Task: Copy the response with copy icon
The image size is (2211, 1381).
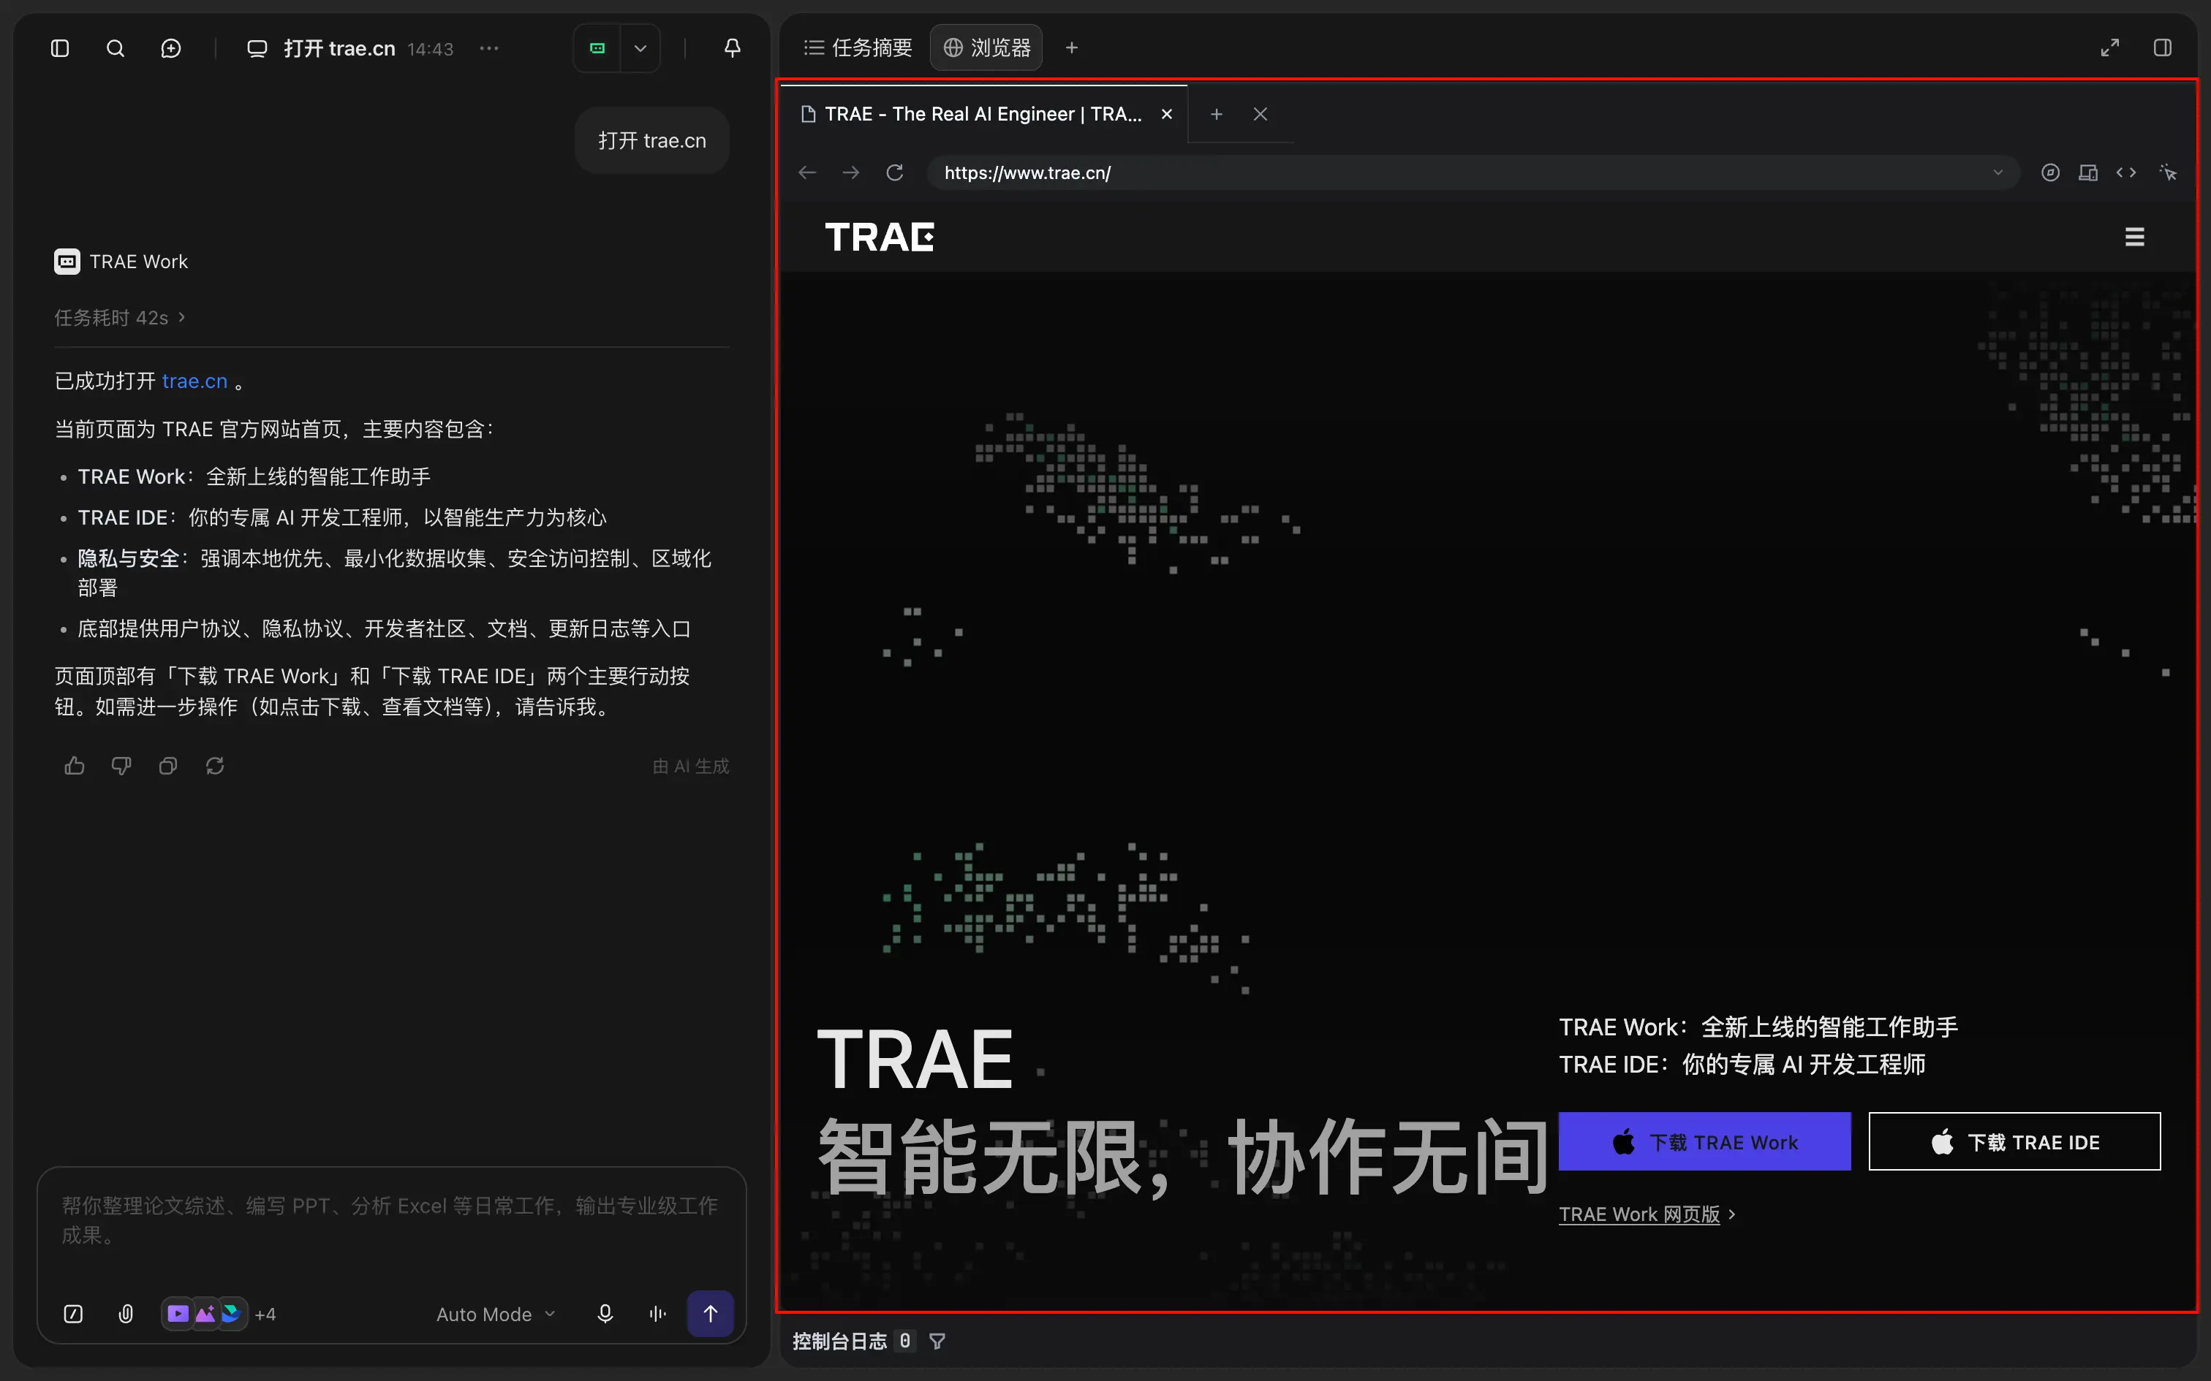Action: tap(168, 766)
